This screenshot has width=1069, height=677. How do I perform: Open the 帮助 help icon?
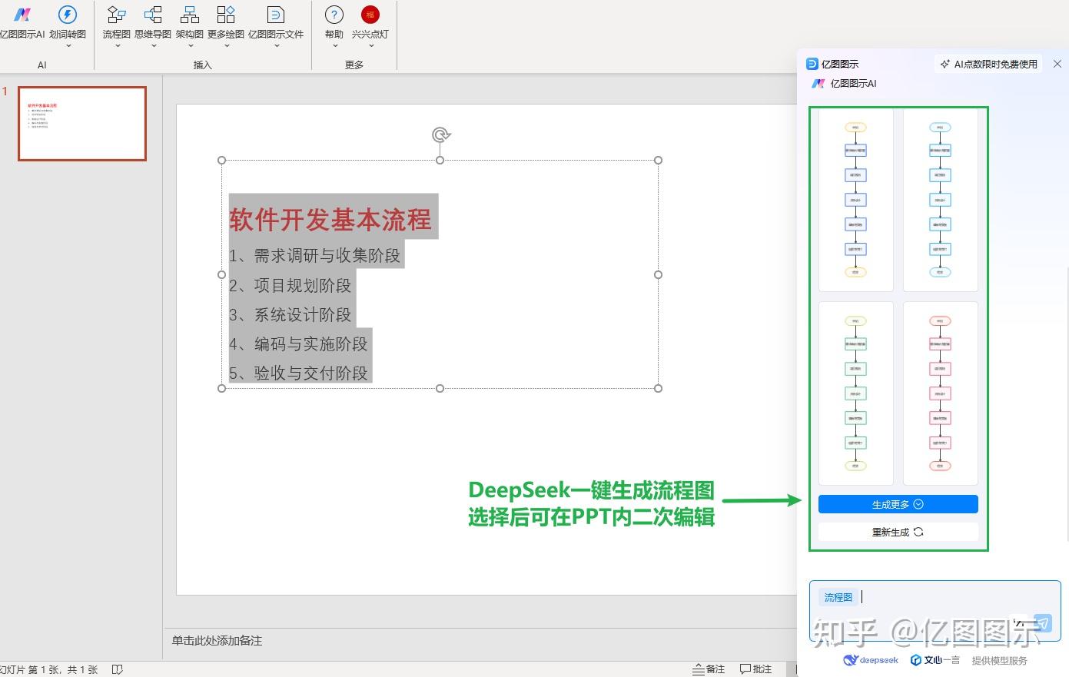tap(334, 15)
